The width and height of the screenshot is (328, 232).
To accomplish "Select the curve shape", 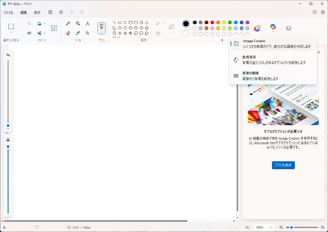I will click(120, 23).
